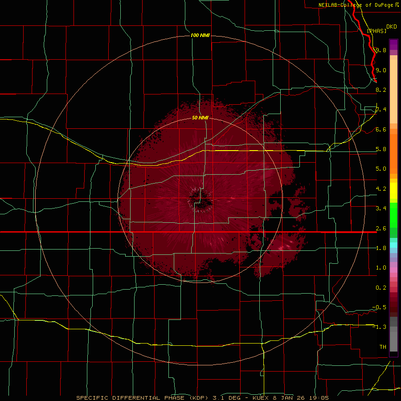Click the 1.8 legend value
The width and height of the screenshot is (401, 401).
click(x=381, y=248)
